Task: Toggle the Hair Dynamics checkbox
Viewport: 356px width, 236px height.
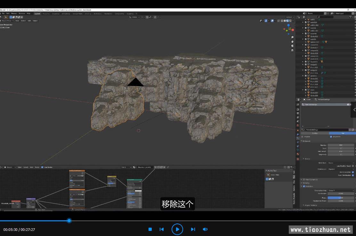Action: (x=304, y=179)
